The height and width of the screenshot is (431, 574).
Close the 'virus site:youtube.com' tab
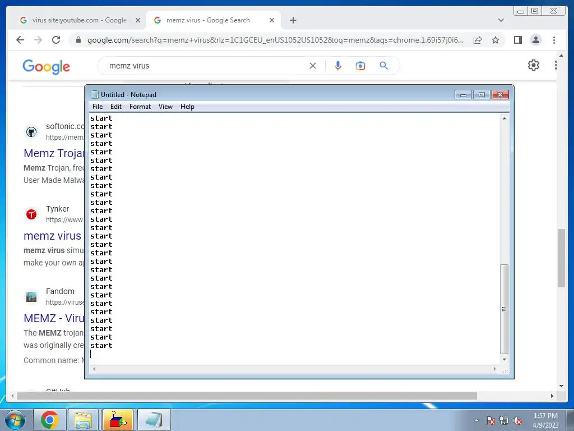pos(138,20)
